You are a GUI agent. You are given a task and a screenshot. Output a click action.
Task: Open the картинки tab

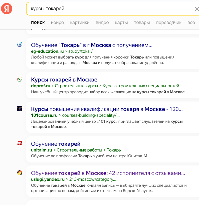coord(80,22)
